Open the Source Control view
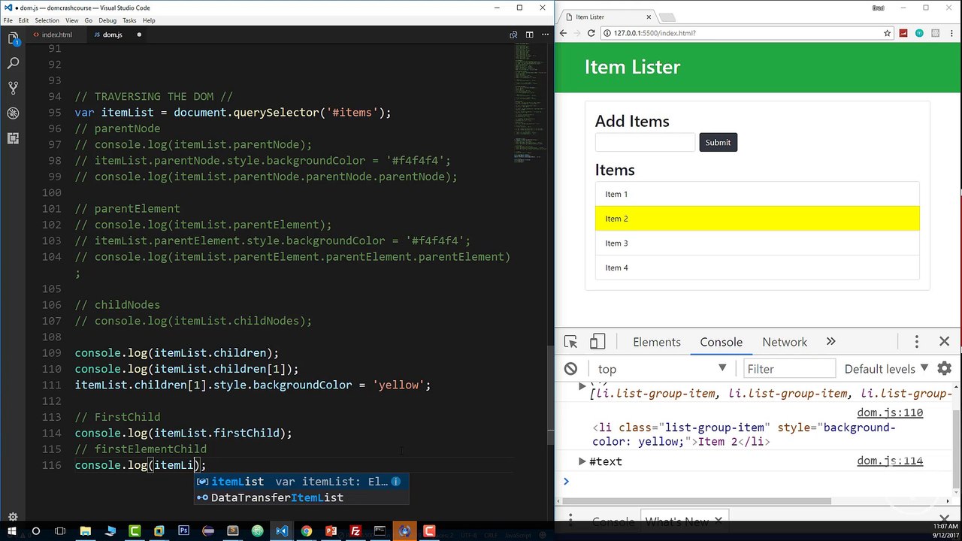Viewport: 962px width, 541px height. 13,89
